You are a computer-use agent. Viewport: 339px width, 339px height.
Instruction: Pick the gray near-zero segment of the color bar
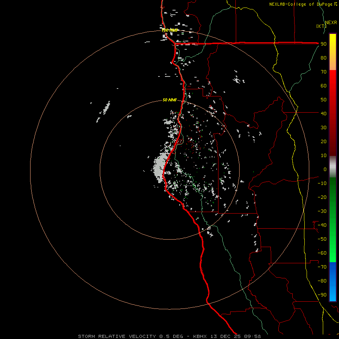(x=333, y=166)
